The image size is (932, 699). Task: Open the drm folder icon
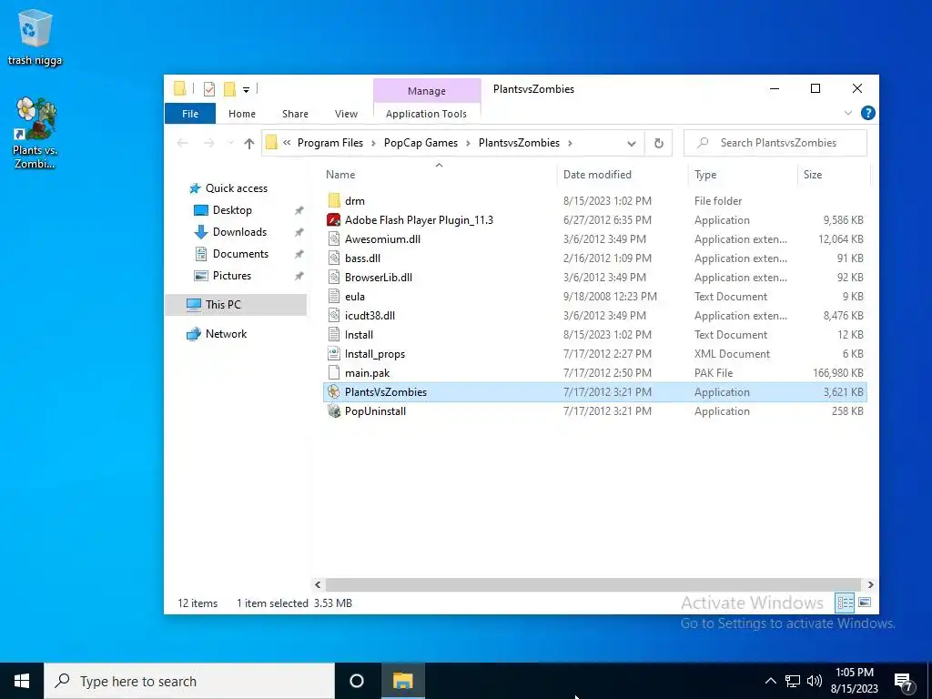334,201
